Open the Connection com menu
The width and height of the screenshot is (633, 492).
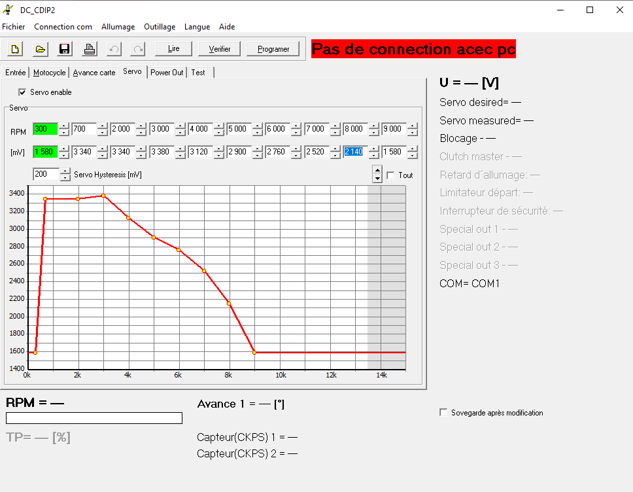coord(63,27)
